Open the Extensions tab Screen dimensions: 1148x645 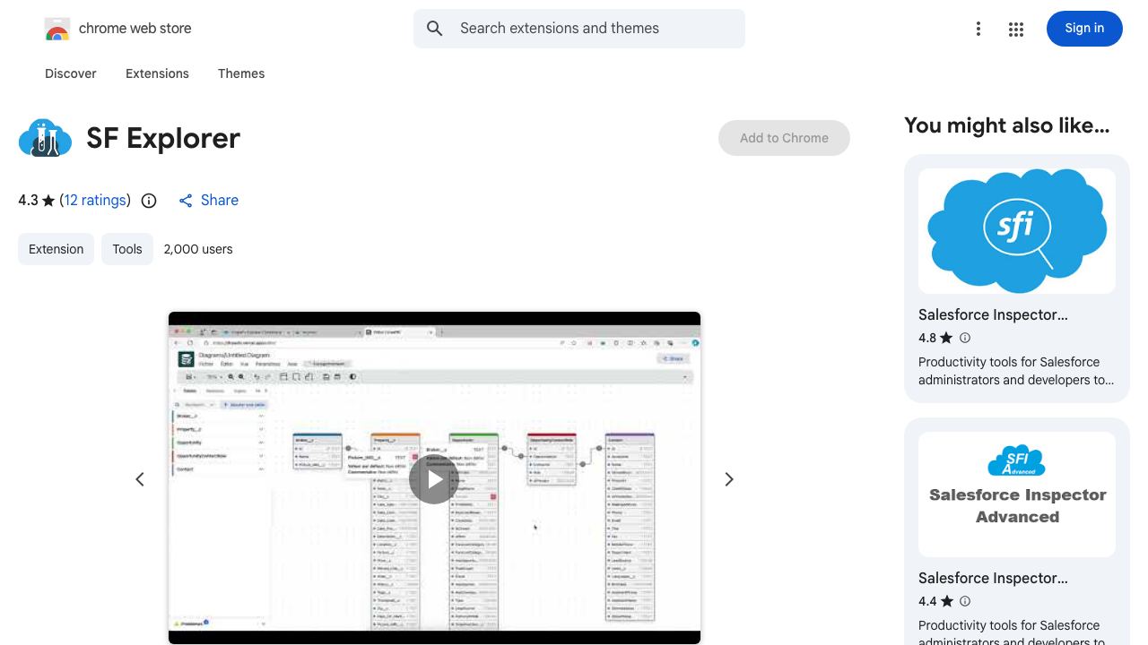tap(157, 73)
